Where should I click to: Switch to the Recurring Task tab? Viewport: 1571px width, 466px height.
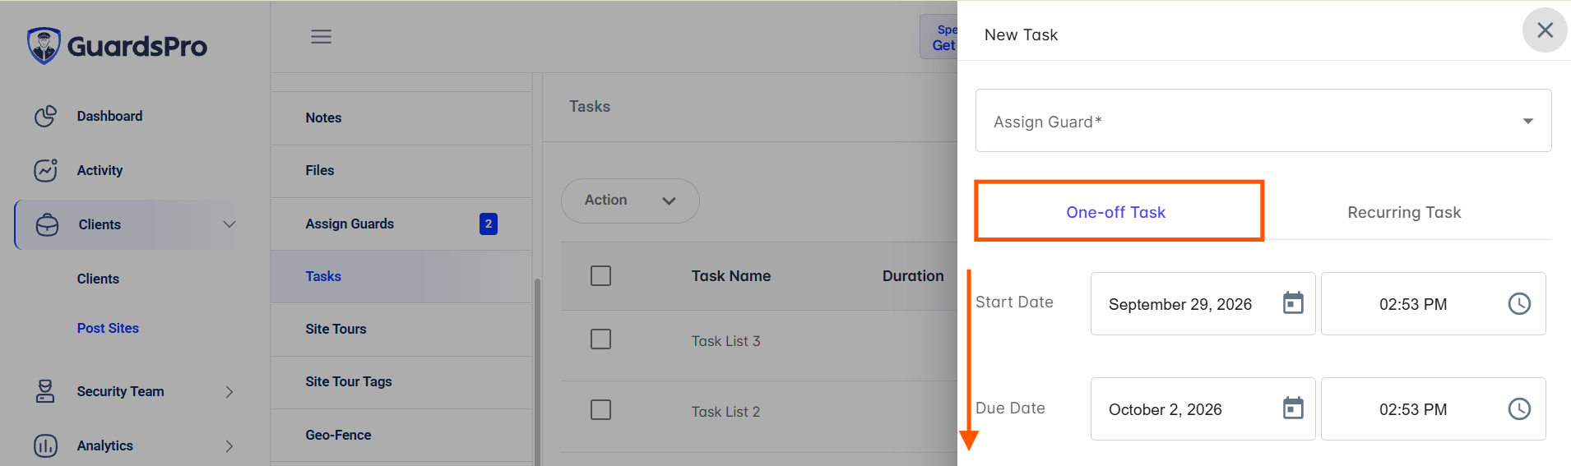[1404, 212]
